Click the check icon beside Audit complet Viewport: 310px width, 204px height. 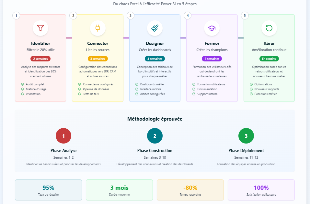click(x=23, y=84)
